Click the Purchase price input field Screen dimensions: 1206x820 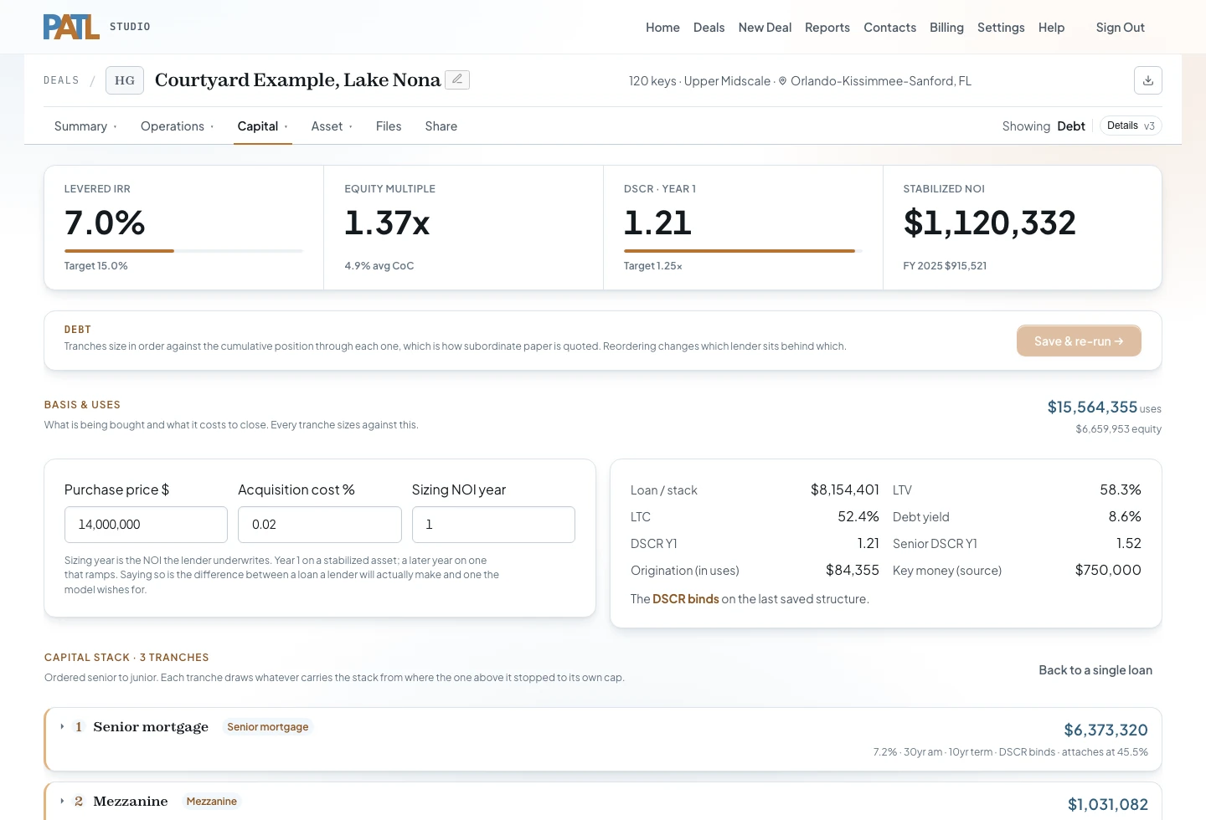(146, 525)
